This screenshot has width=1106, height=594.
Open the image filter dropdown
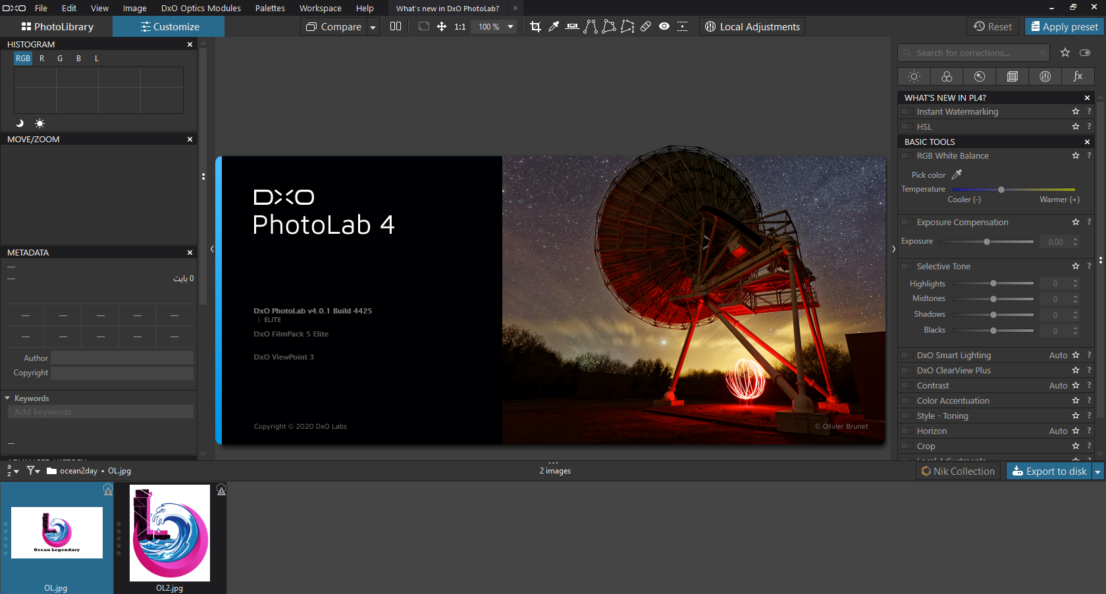(x=34, y=470)
